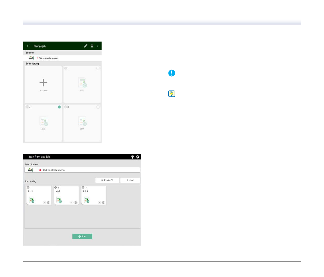Open the three-dot overflow menu
Image resolution: width=324 pixels, height=277 pixels.
[97, 46]
